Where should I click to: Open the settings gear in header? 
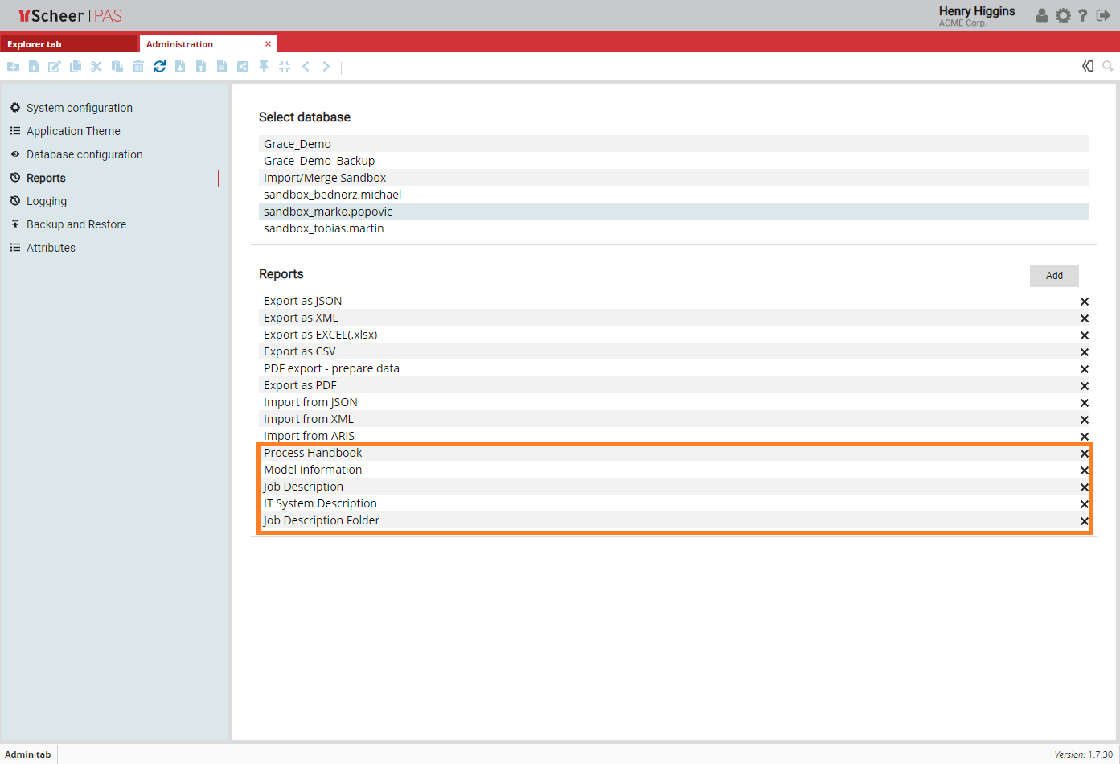1063,15
